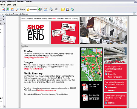
Task: Click PDF icon for area map download
Action: pos(85,98)
